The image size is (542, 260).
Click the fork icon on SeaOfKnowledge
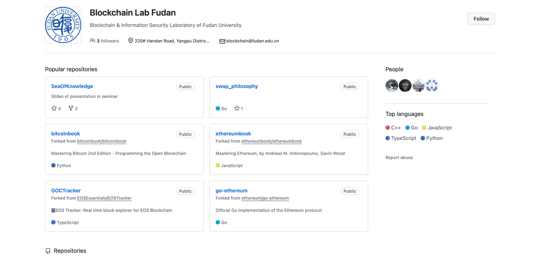pyautogui.click(x=70, y=108)
